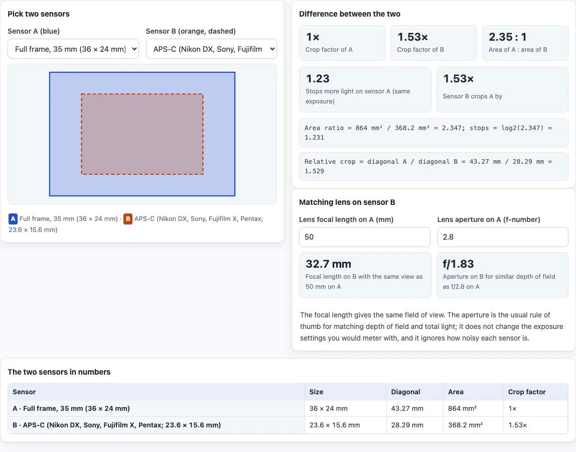The width and height of the screenshot is (576, 452).
Task: Select the '1.23' stops value
Action: [x=318, y=78]
